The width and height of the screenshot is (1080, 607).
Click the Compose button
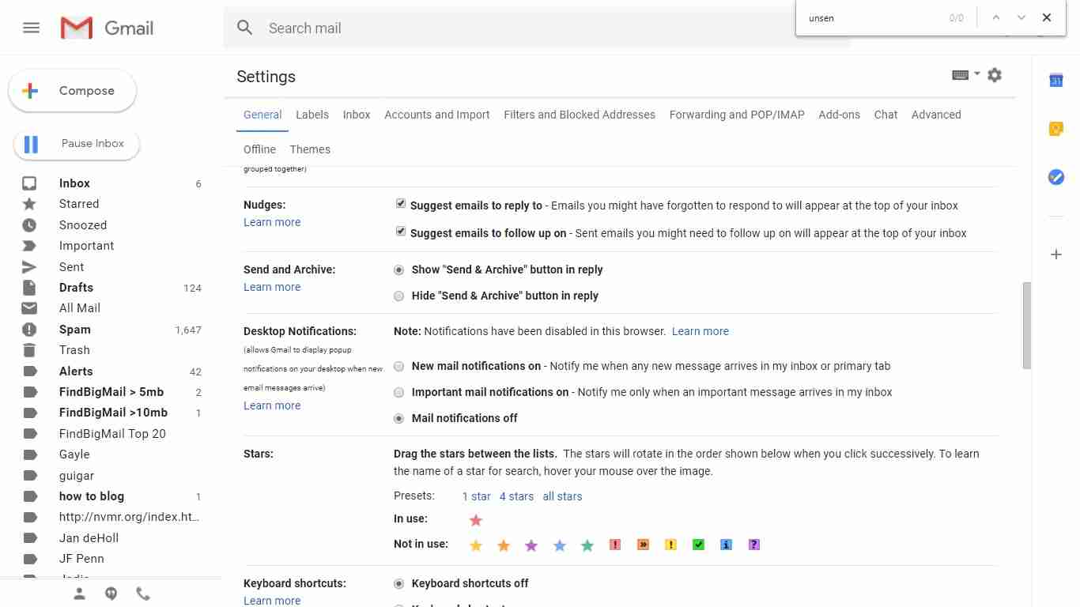[x=72, y=91]
